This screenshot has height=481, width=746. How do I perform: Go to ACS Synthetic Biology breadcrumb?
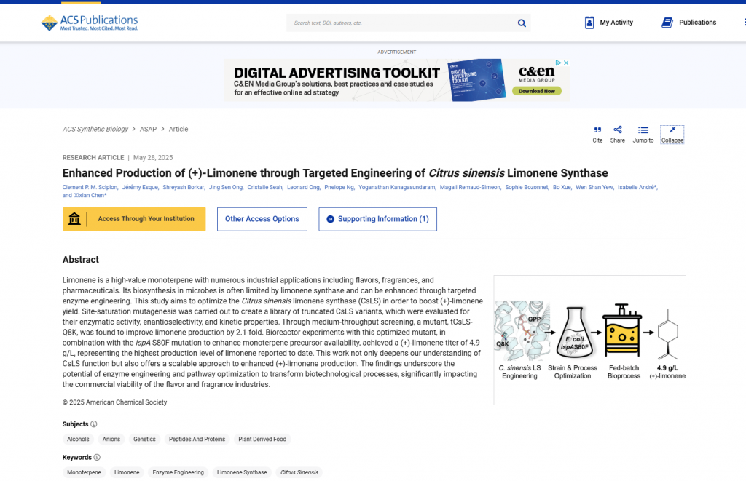(x=95, y=129)
